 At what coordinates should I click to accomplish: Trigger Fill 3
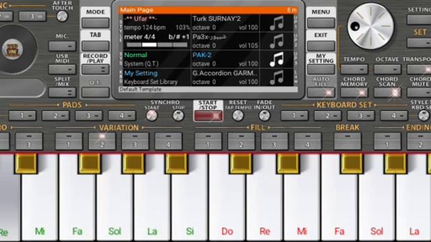(274, 141)
